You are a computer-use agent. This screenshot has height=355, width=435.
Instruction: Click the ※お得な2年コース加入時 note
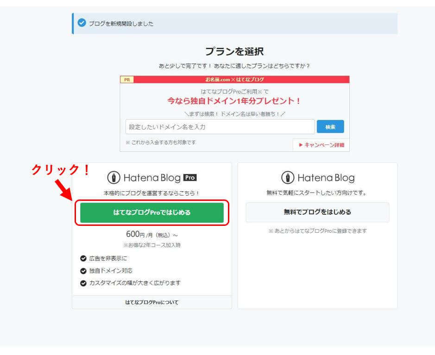(152, 245)
